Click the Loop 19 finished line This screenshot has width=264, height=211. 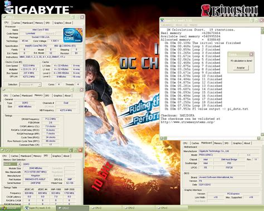193,106
